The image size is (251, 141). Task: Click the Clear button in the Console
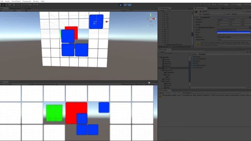[162, 93]
